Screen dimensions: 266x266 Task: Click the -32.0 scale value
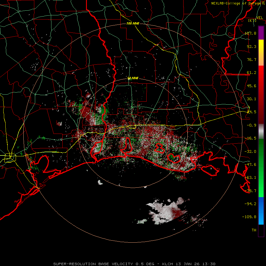click(x=250, y=152)
